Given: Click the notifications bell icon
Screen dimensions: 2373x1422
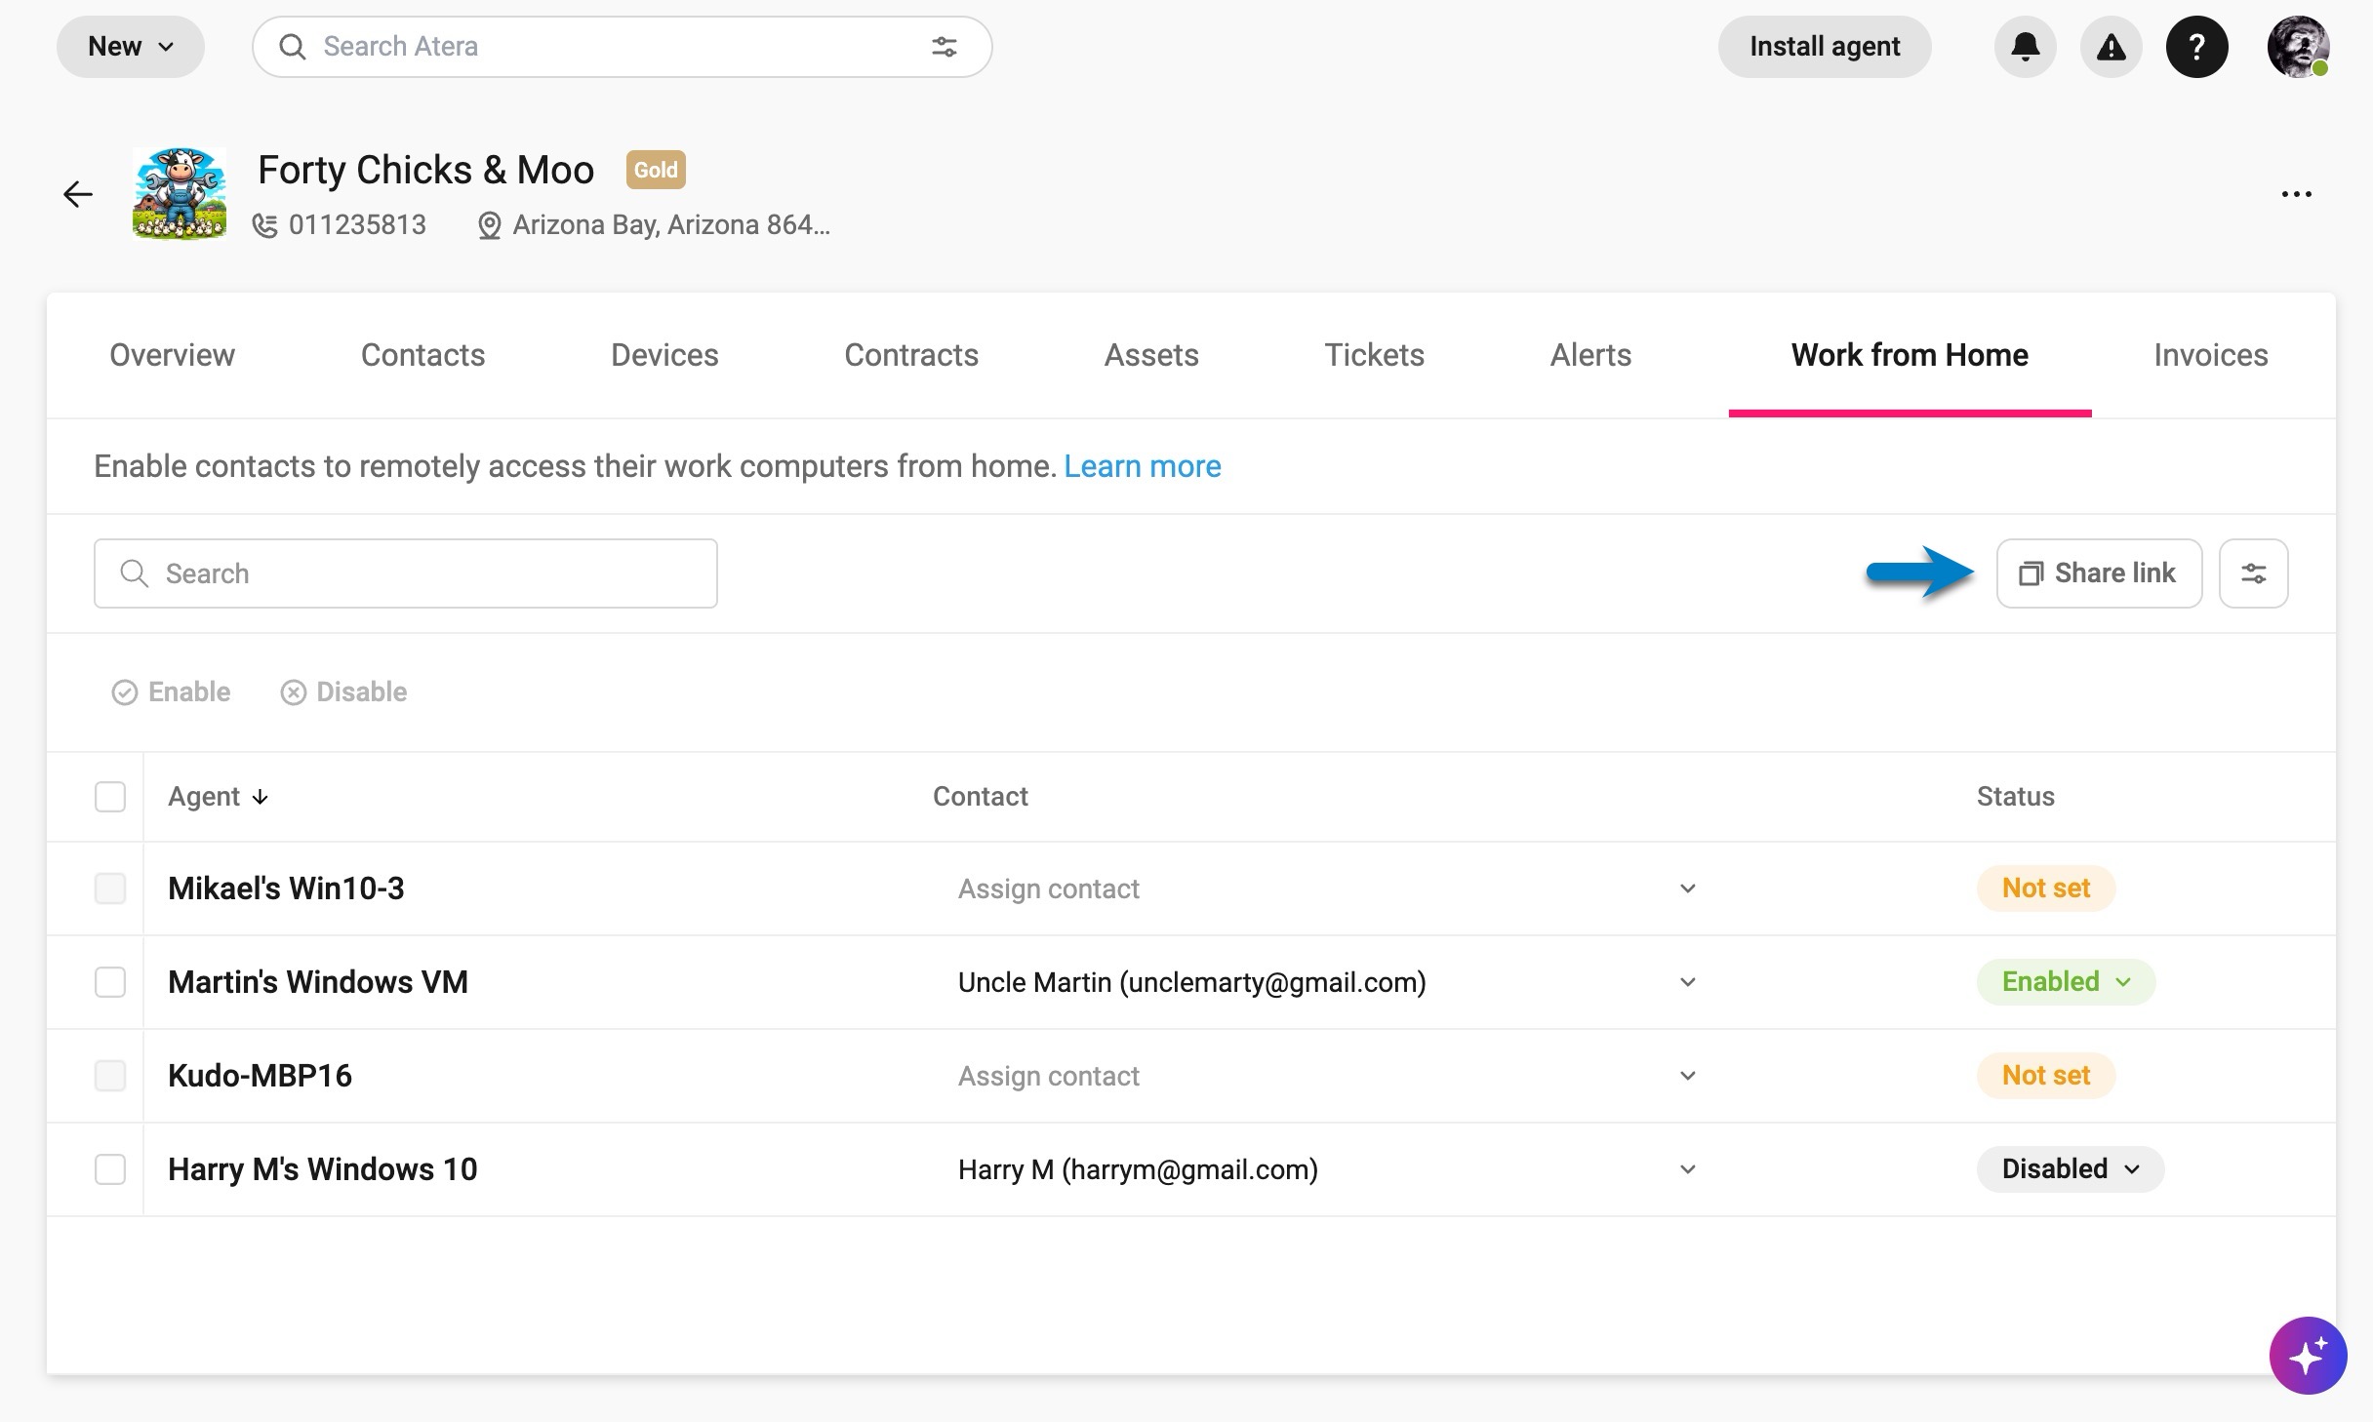Looking at the screenshot, I should (x=2025, y=47).
